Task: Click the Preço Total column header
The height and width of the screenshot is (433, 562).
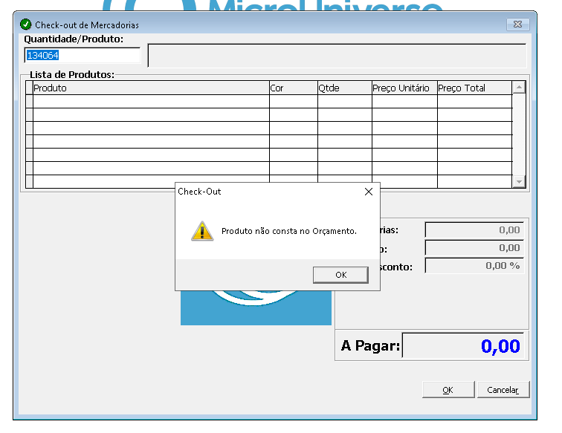Action: 474,88
